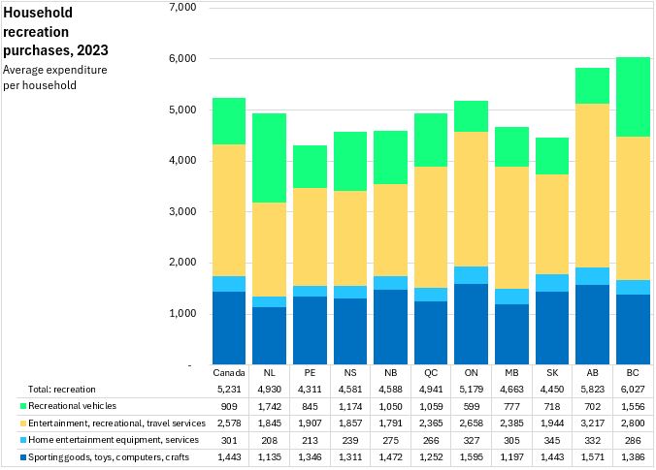This screenshot has height=470, width=656.
Task: Click the 'Sporting goods, toys, computers, crafts' legend label
Action: tap(94, 456)
